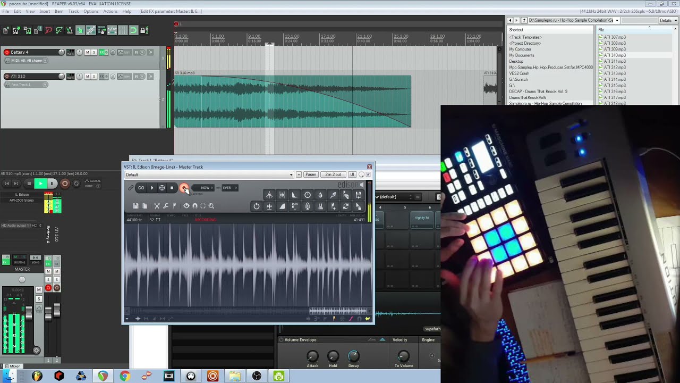Select Desktop shortcut in Media Explorer
Viewport: 680px width, 383px height.
(x=516, y=61)
